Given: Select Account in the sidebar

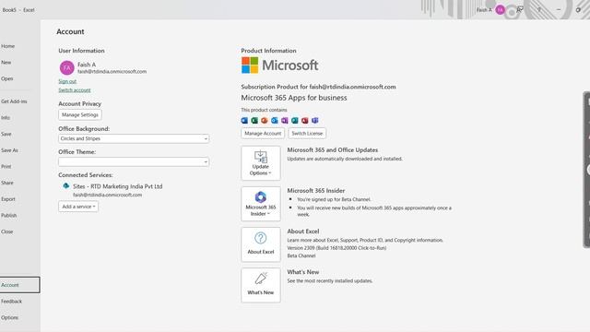Looking at the screenshot, I should pyautogui.click(x=19, y=285).
